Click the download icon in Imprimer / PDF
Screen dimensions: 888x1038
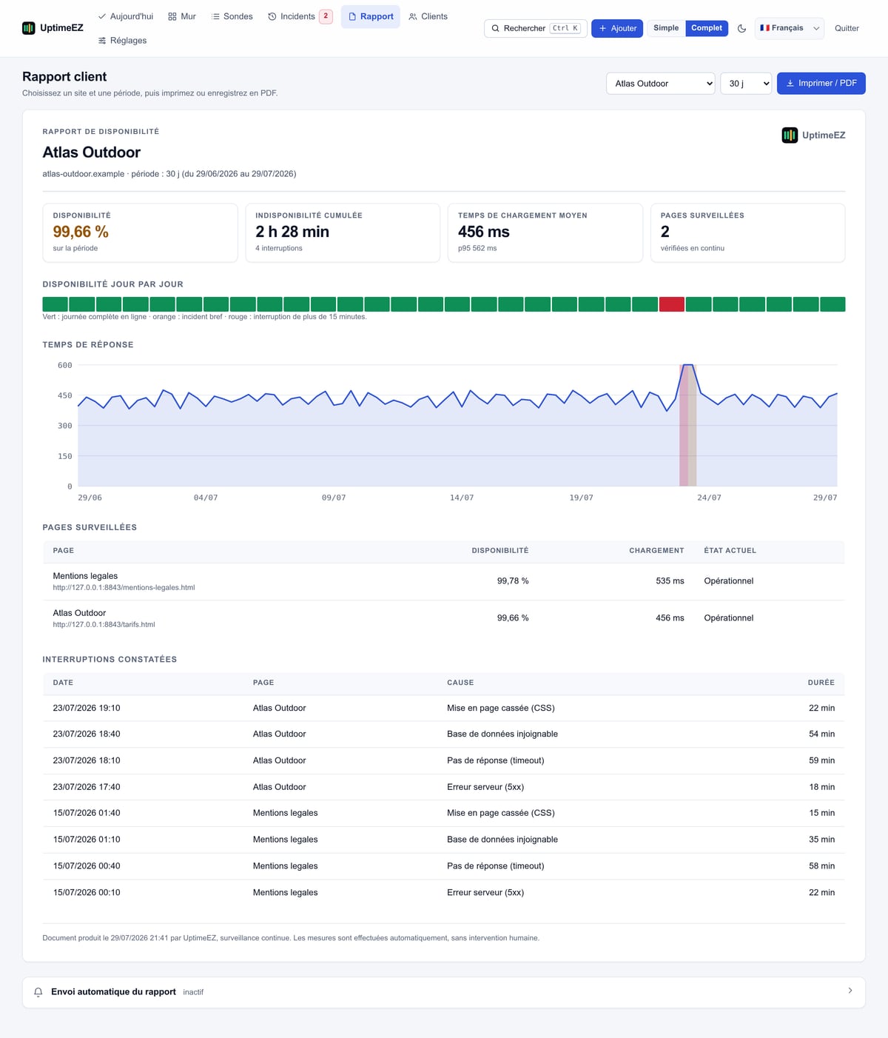pos(790,83)
